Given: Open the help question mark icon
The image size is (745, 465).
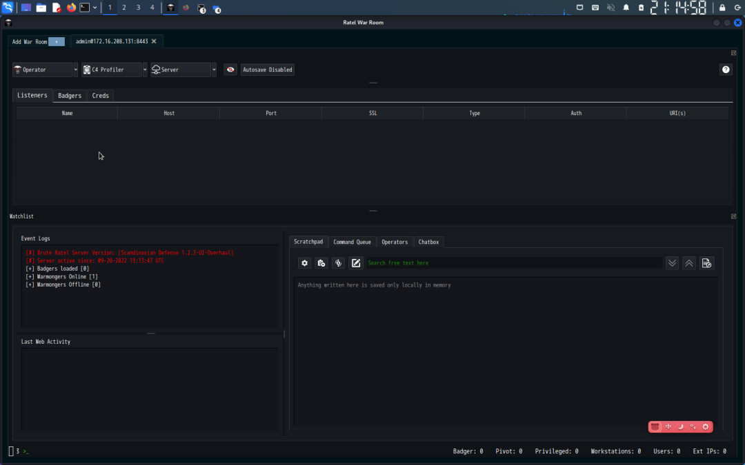Looking at the screenshot, I should pyautogui.click(x=726, y=70).
